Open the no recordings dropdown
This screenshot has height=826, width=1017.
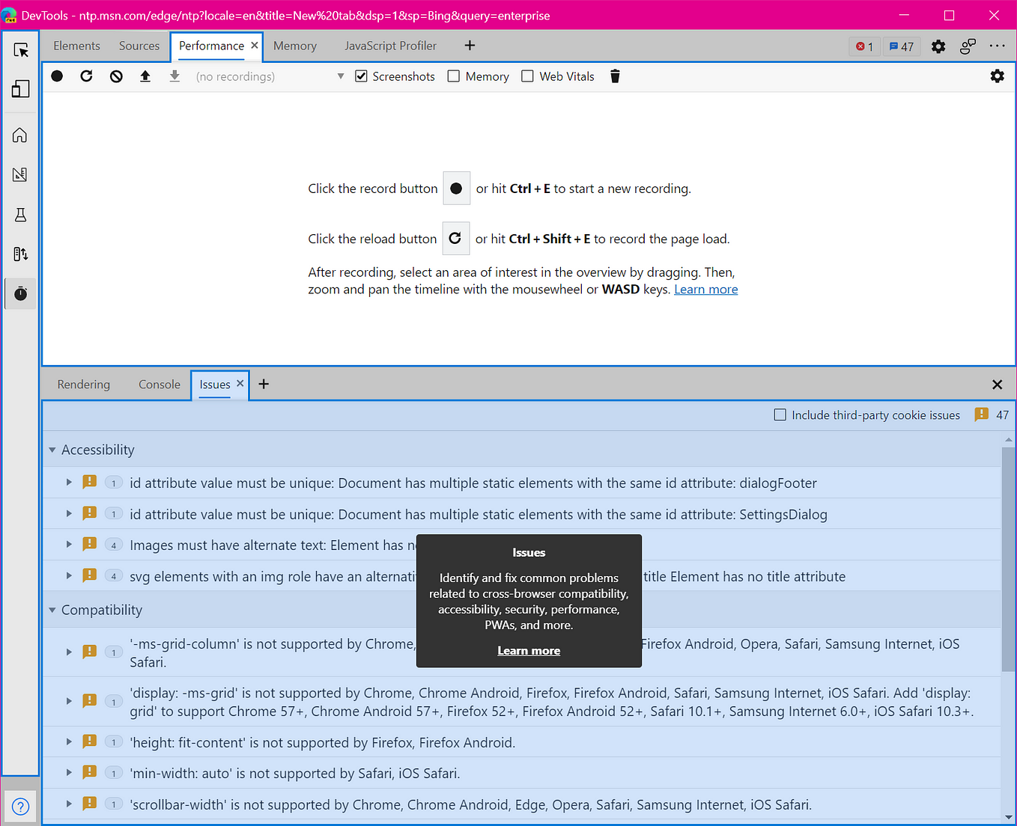tap(270, 76)
